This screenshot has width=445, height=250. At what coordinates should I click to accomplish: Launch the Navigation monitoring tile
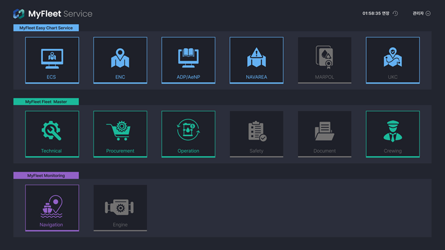point(52,208)
